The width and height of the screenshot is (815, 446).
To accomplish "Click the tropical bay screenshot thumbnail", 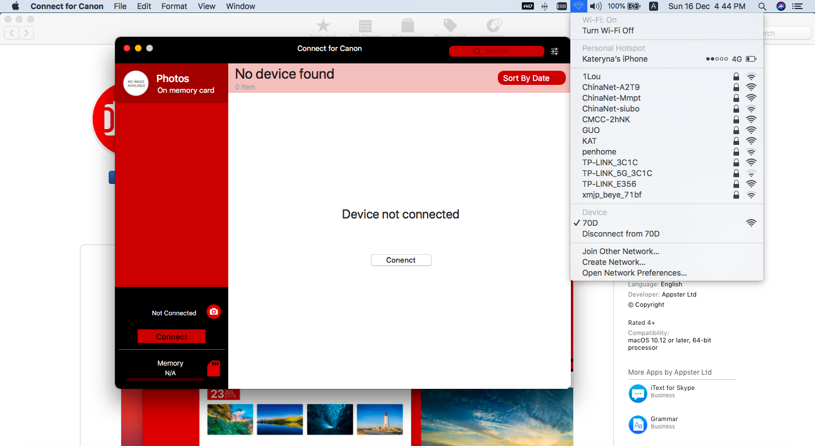I will (x=231, y=419).
